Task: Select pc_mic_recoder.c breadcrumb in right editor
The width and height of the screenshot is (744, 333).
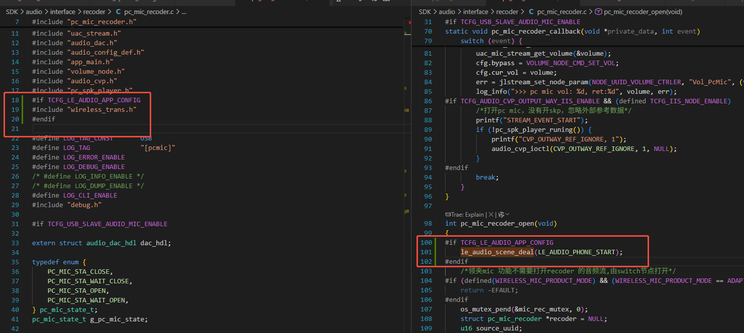Action: [x=562, y=12]
